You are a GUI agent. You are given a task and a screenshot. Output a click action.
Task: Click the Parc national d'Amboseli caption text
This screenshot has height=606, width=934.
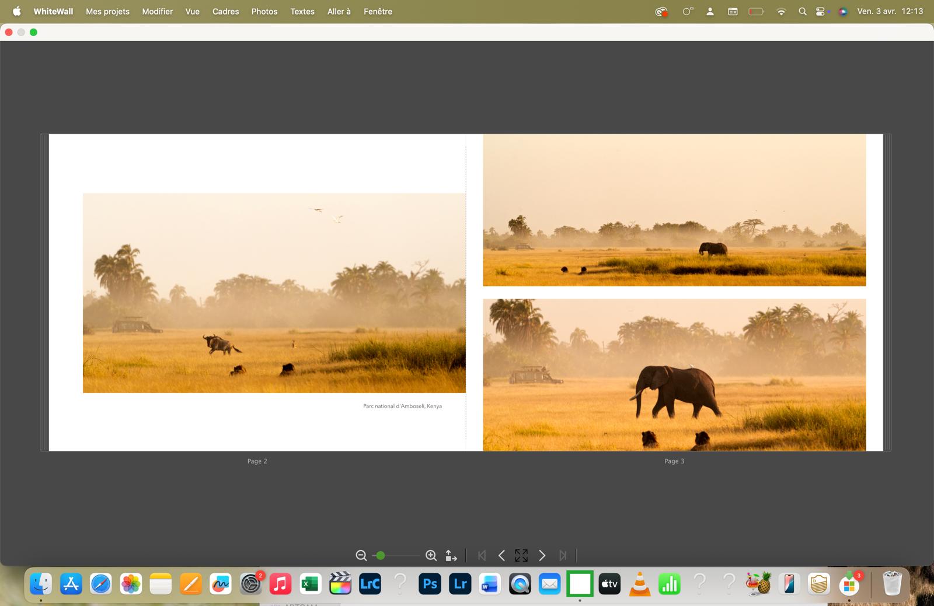(402, 406)
